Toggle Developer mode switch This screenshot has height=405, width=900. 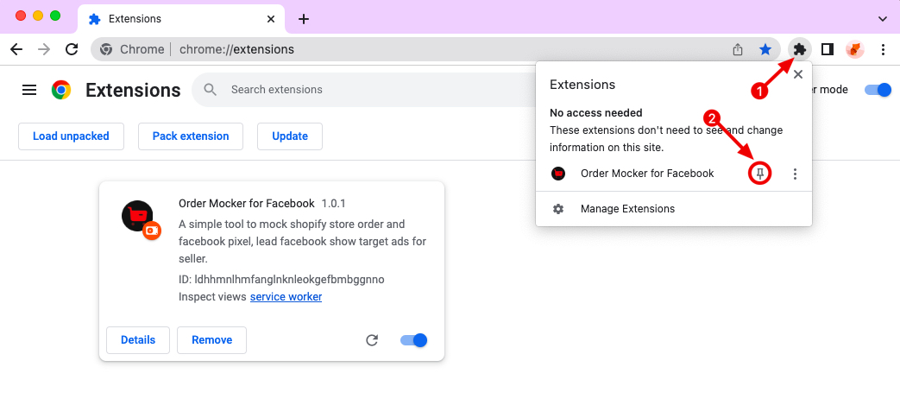pyautogui.click(x=878, y=90)
